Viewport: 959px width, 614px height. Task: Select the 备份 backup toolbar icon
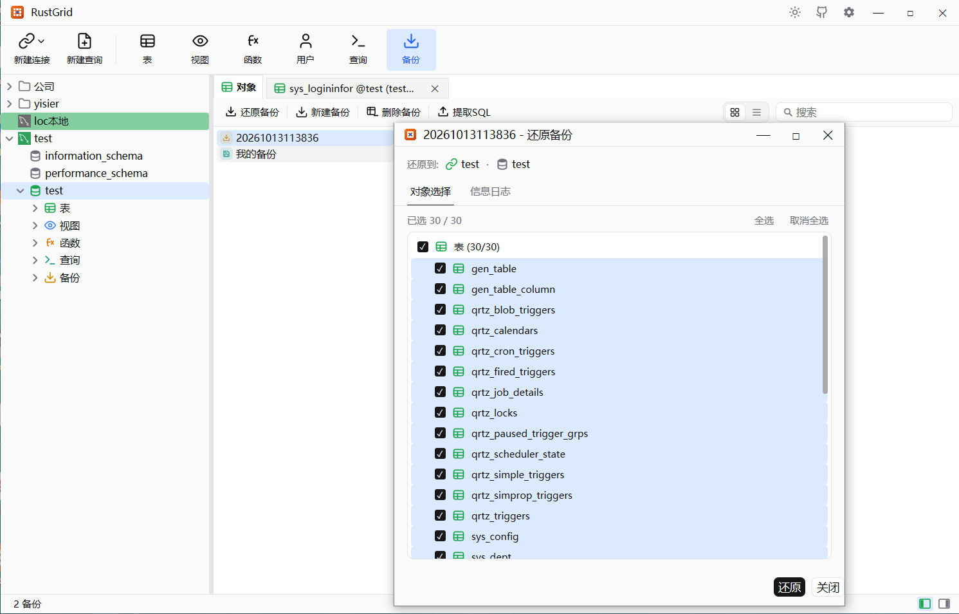pyautogui.click(x=411, y=50)
